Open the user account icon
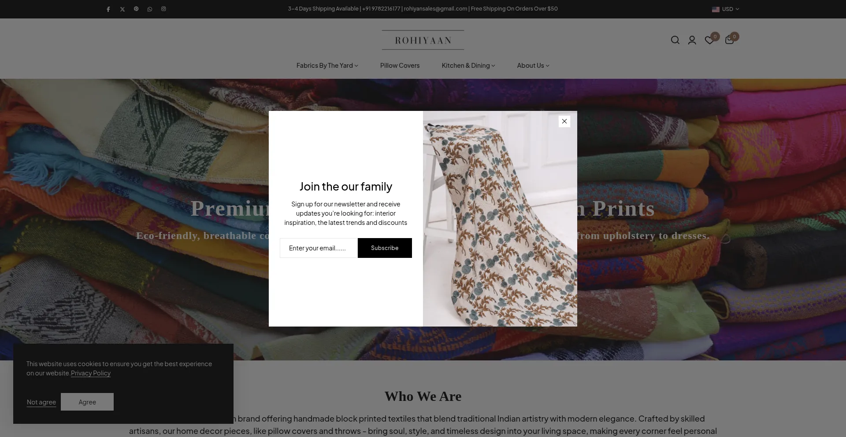 692,40
